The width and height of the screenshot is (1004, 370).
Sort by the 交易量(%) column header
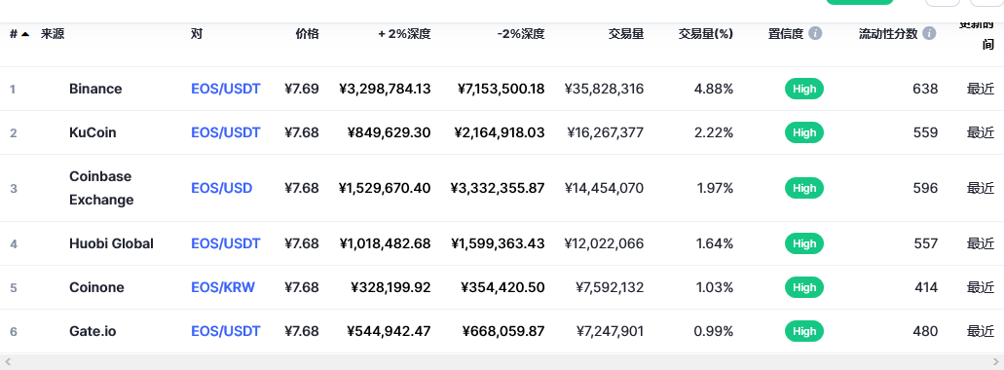(x=706, y=34)
